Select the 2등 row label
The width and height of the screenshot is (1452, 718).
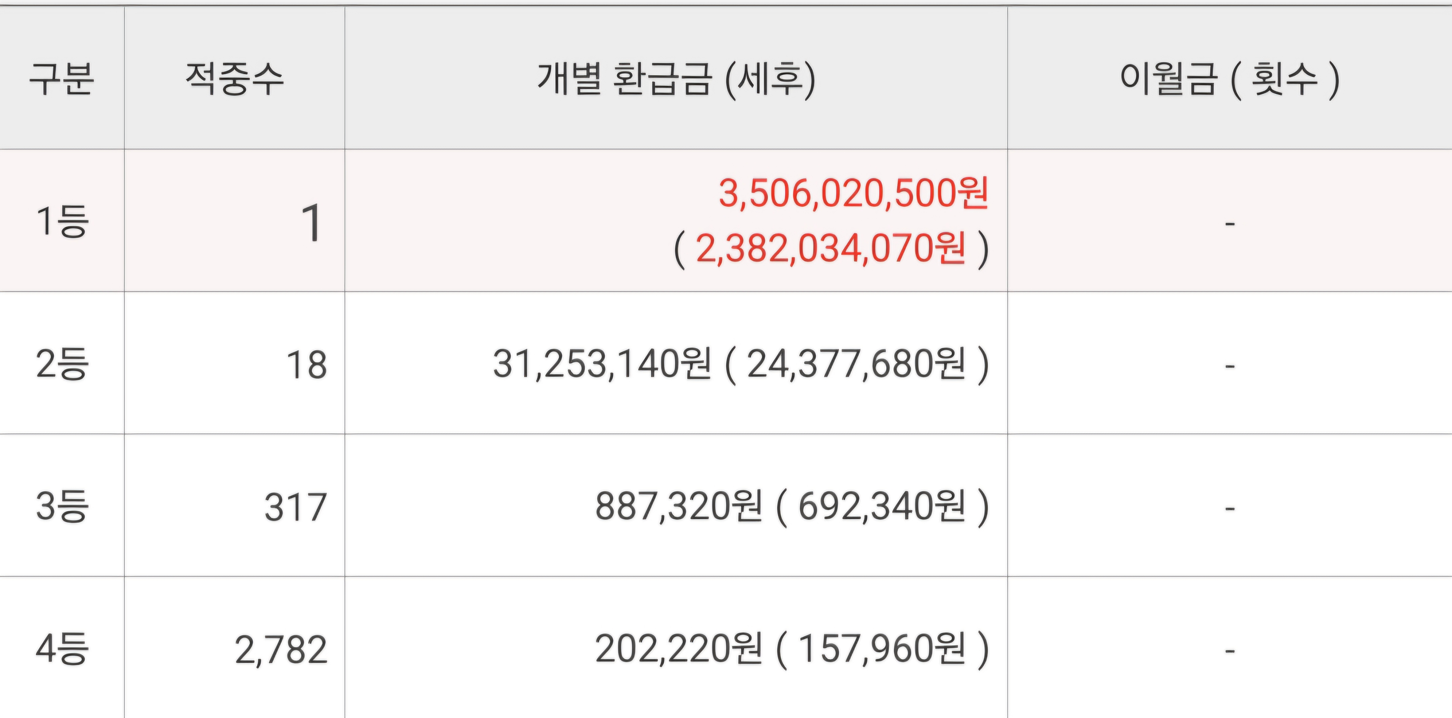pos(62,363)
